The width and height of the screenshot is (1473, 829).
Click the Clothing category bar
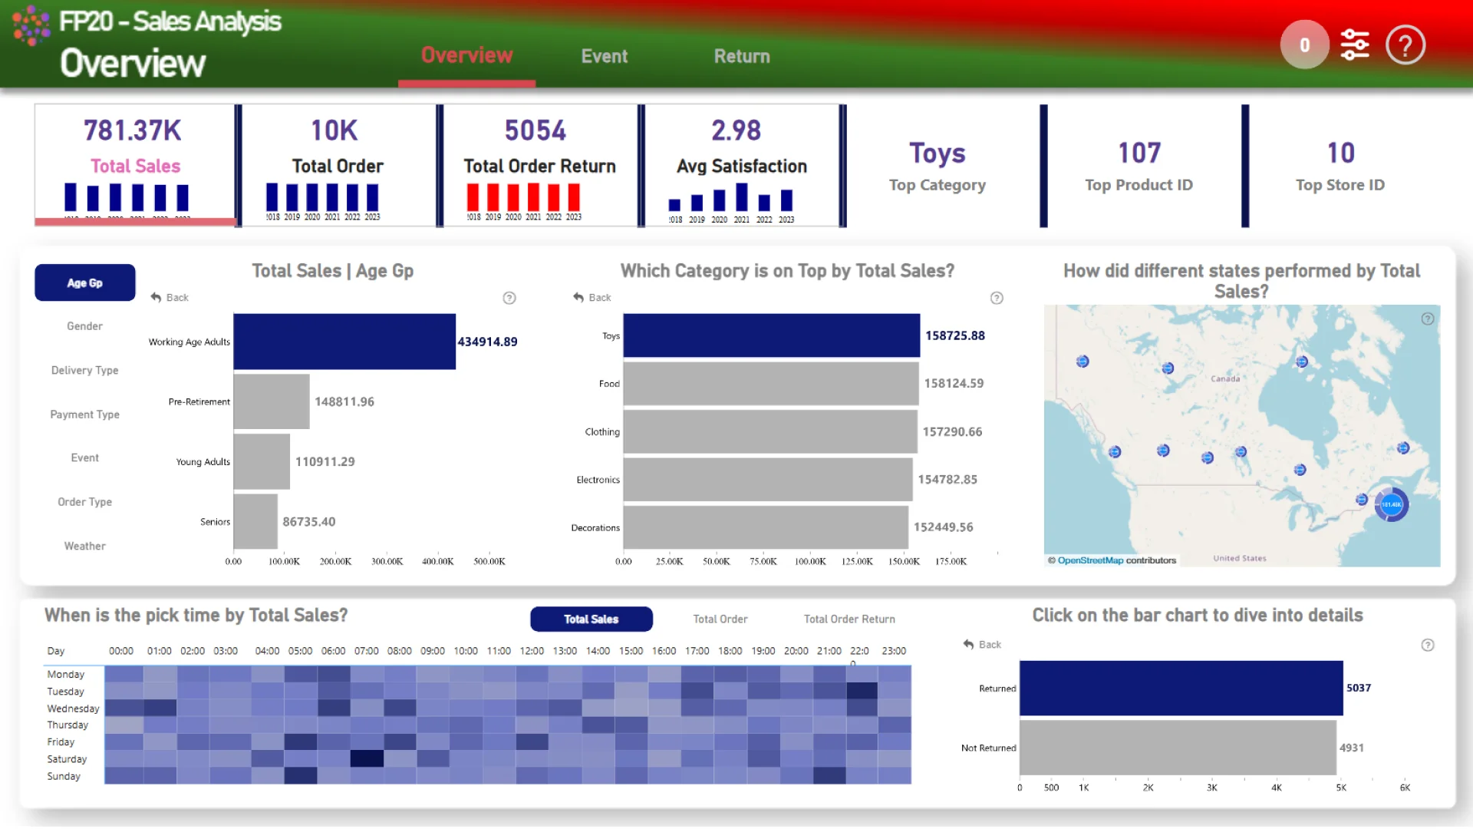(x=770, y=431)
